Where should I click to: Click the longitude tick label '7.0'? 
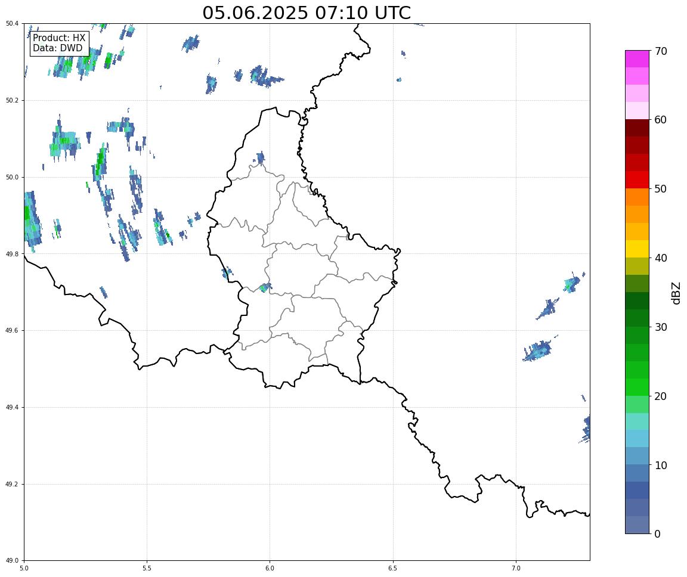coord(516,568)
